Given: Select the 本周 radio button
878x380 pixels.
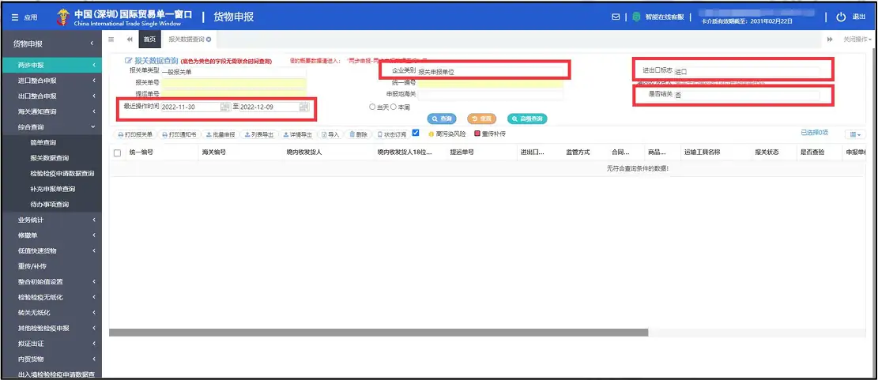Looking at the screenshot, I should tap(394, 107).
